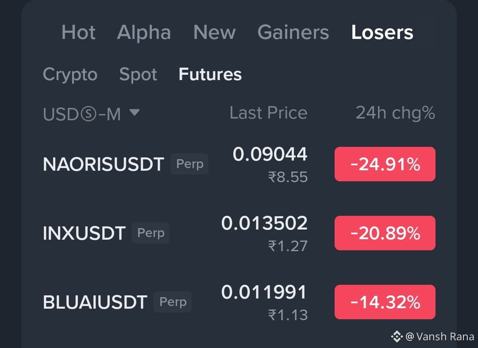Switch to the Crypto sub-tab
Viewport: 478px width, 348px height.
click(x=70, y=75)
